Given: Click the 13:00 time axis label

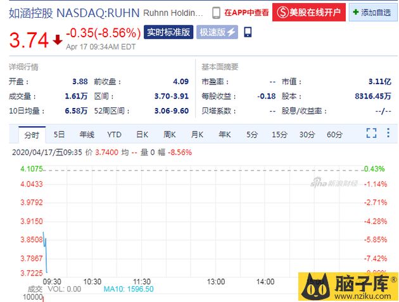Looking at the screenshot, I should click(216, 282).
